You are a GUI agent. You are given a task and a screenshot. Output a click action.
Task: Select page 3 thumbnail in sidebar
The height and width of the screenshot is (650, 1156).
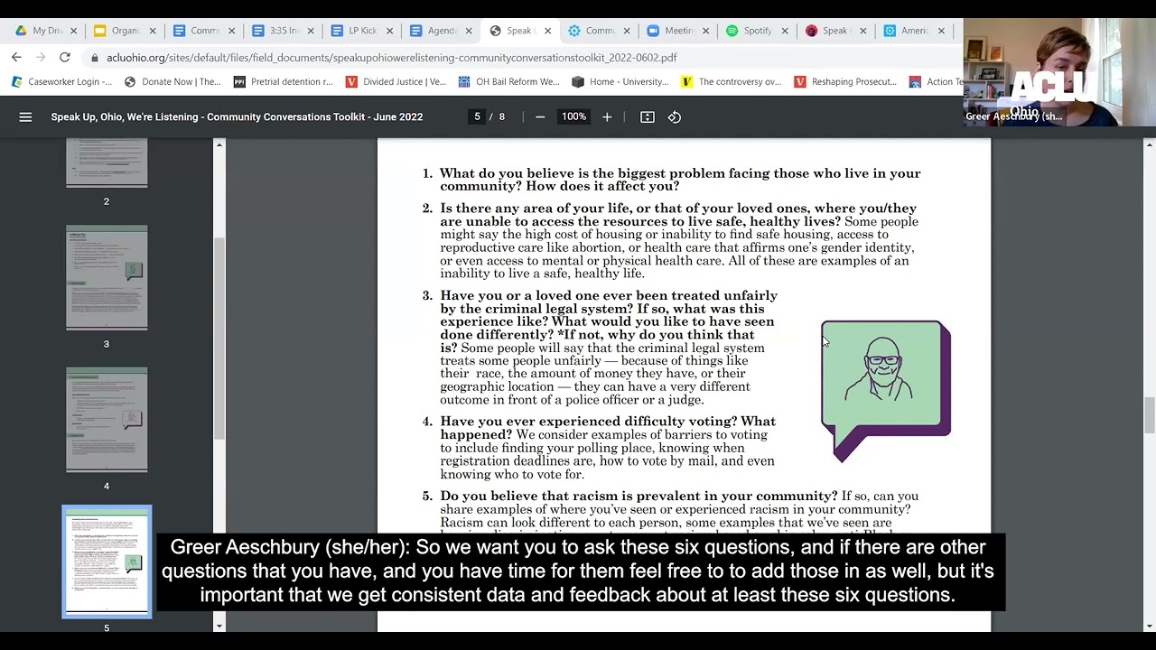(x=107, y=277)
